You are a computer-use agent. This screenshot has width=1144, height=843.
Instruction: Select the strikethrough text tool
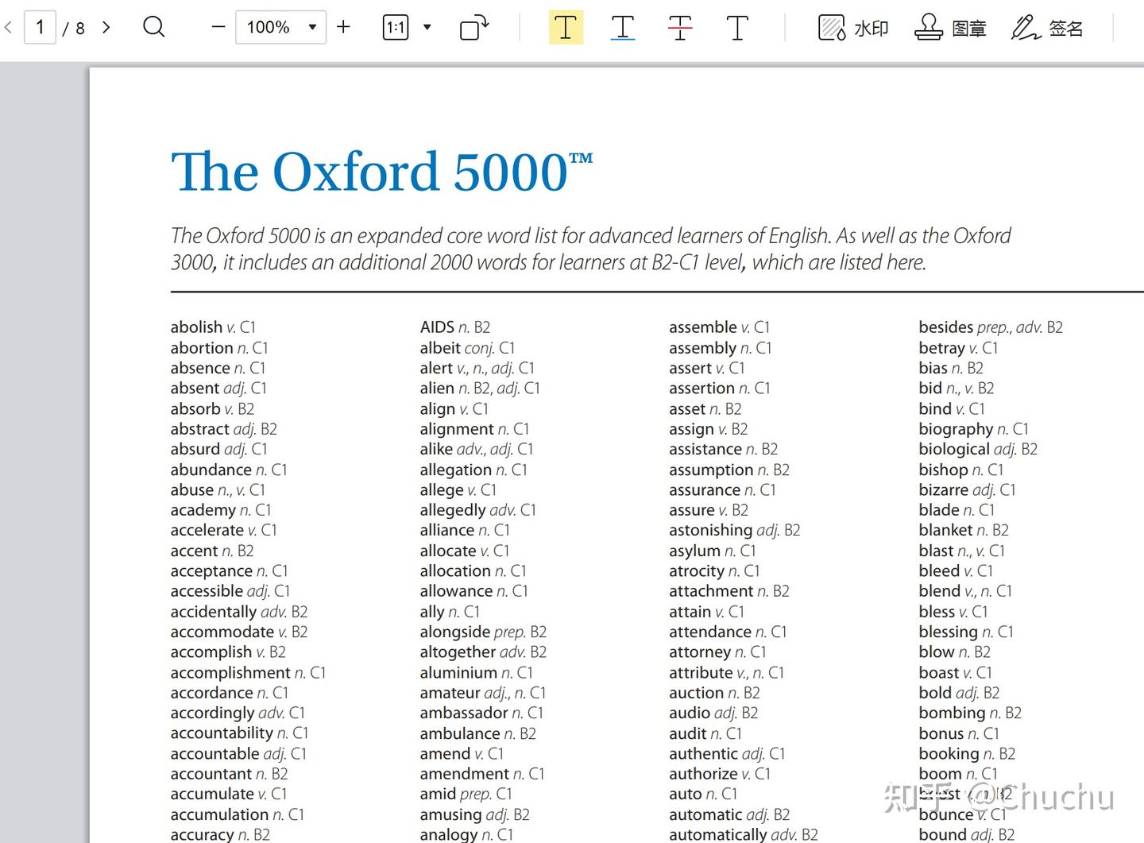click(680, 28)
